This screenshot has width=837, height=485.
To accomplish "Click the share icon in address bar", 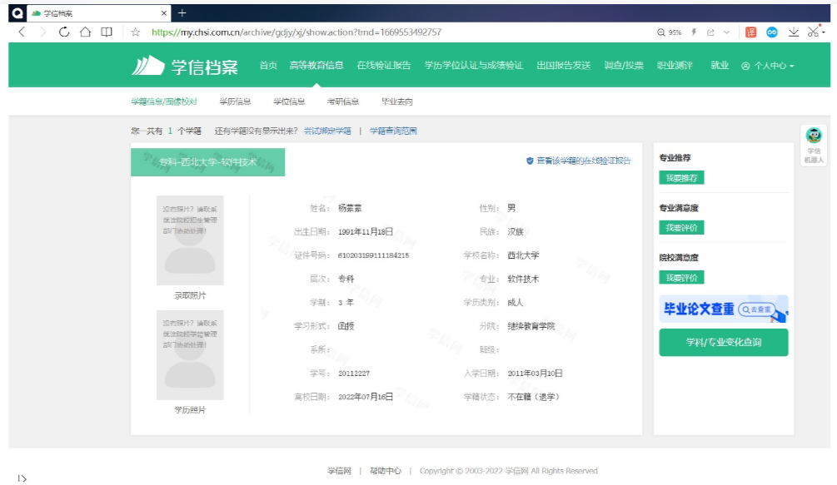I will 710,32.
